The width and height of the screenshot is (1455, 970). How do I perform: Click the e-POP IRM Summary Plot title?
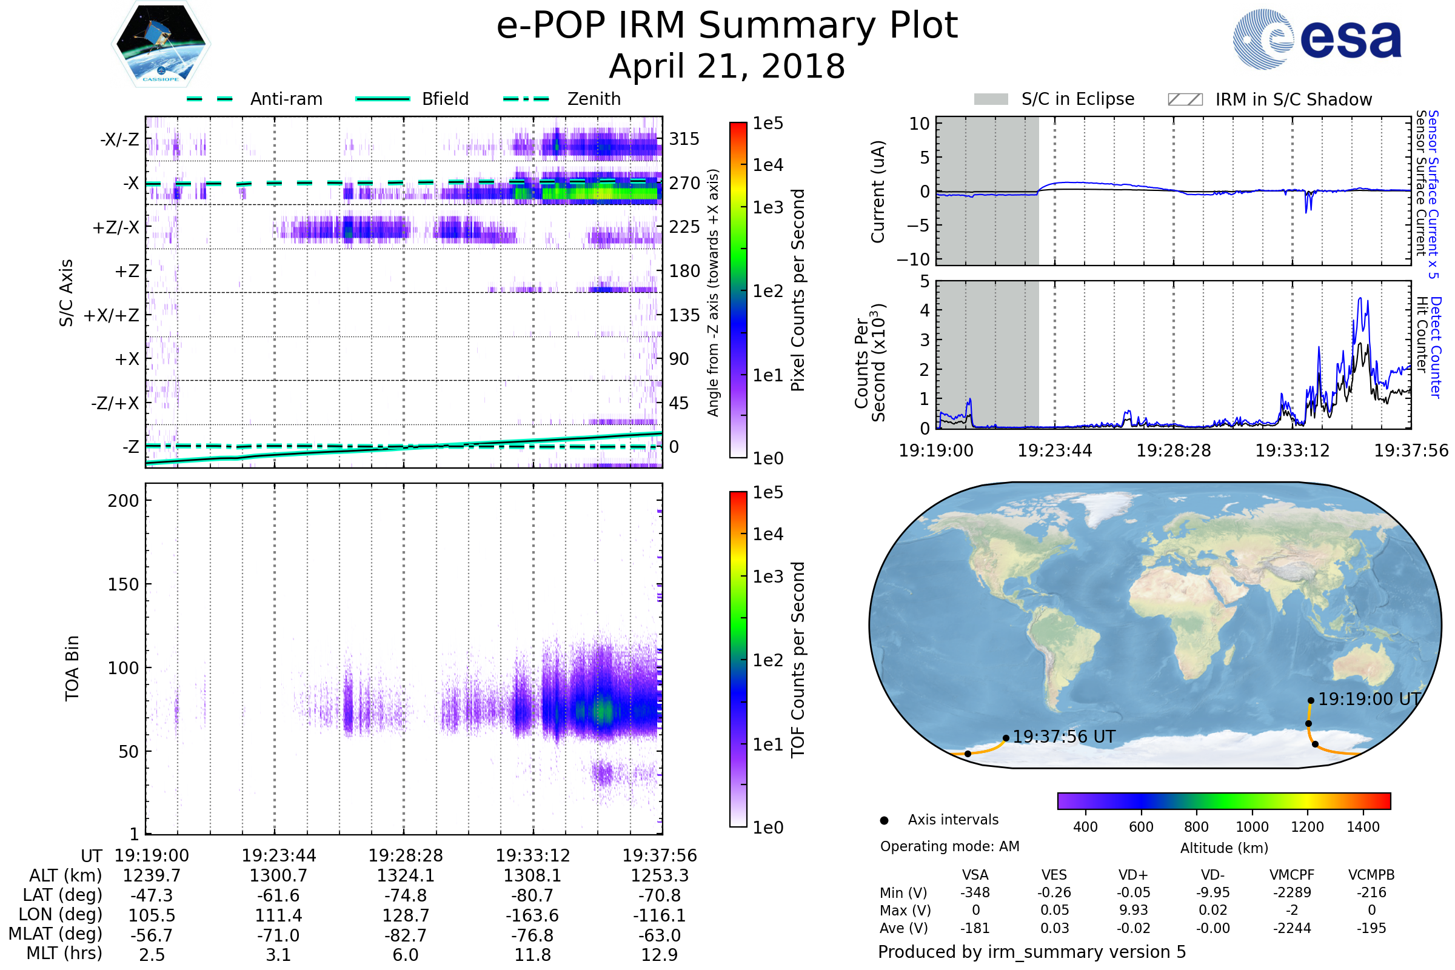[x=727, y=26]
